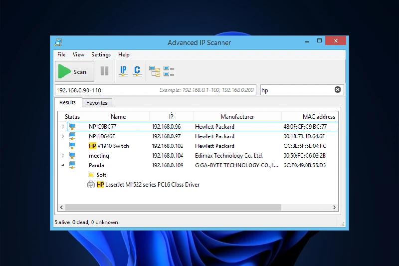The height and width of the screenshot is (266, 399).
Task: Expand the NPI1D646F device row
Action: (63, 136)
